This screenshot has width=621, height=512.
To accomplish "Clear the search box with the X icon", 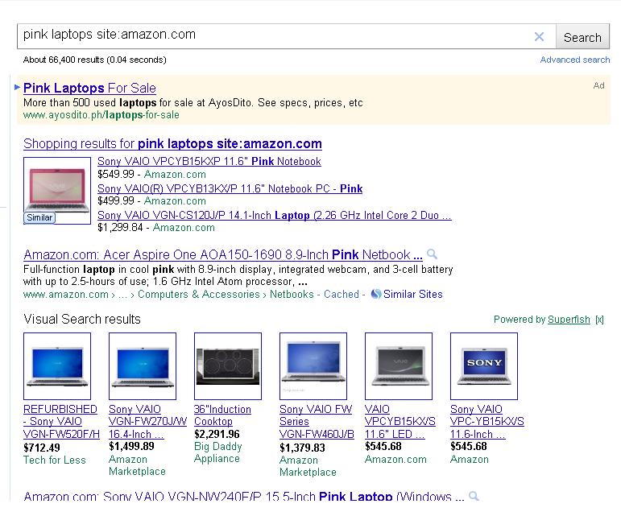I will pyautogui.click(x=539, y=36).
